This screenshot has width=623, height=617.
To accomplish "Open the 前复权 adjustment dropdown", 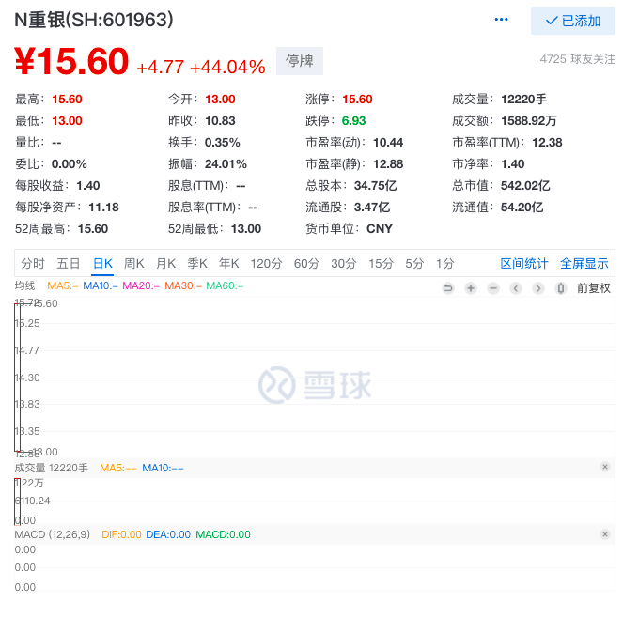I will click(x=594, y=288).
